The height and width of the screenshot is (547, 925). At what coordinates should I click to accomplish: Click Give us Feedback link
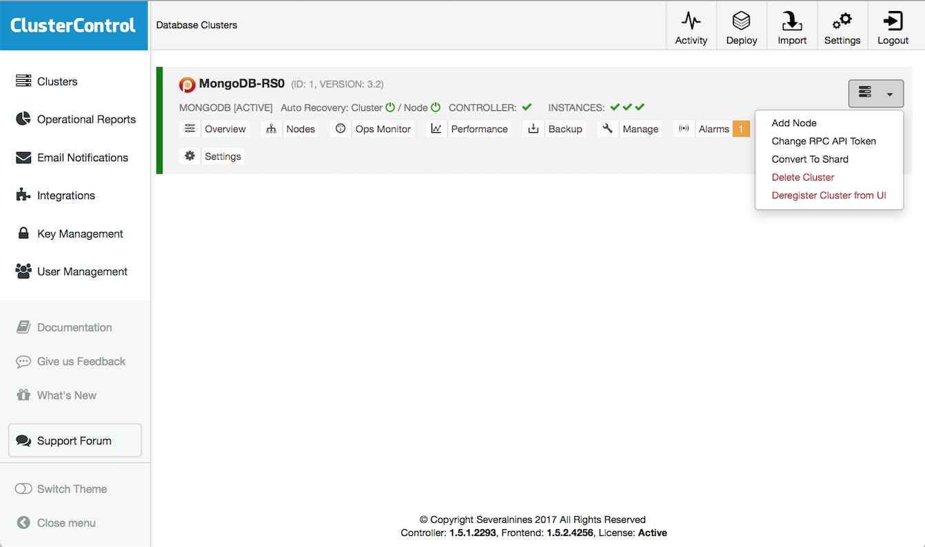pos(81,361)
